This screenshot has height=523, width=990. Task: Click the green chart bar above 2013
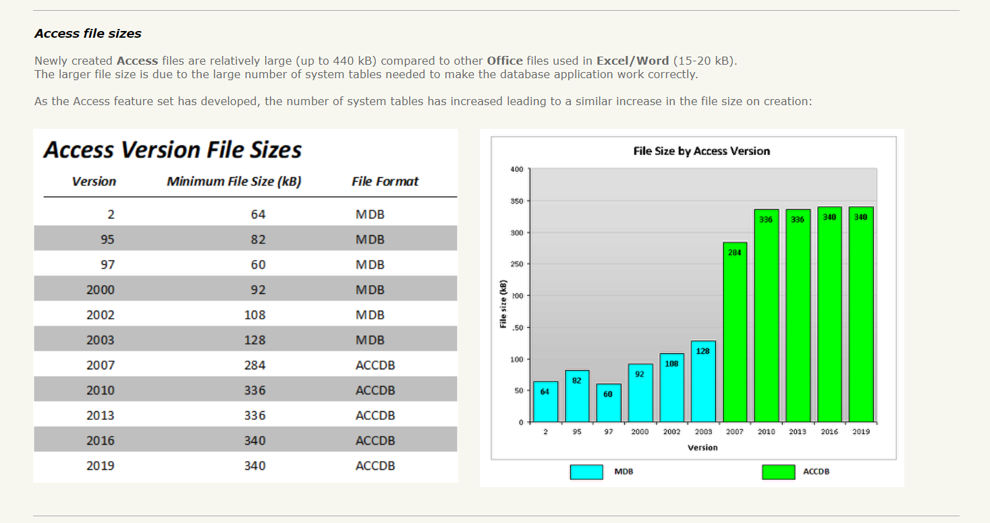tap(798, 315)
